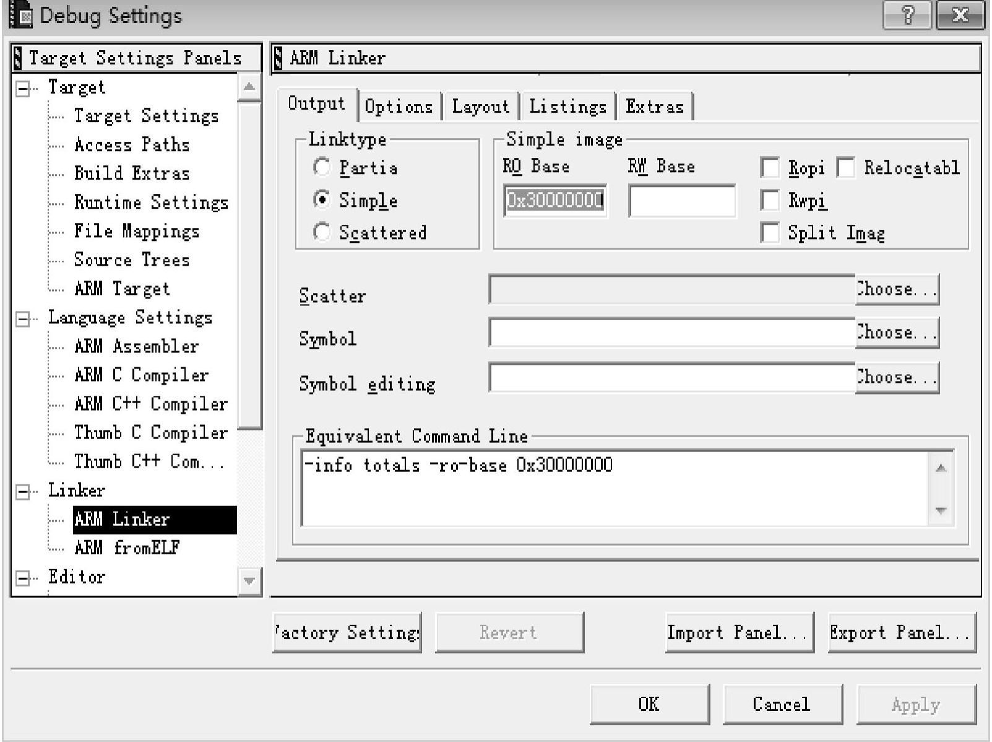Image resolution: width=992 pixels, height=742 pixels.
Task: Click the Symbol file input field
Action: click(x=672, y=333)
